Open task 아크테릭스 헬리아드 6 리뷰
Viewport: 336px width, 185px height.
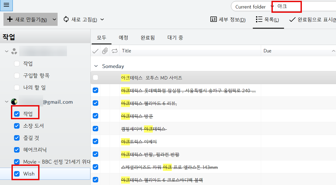coord(149,103)
